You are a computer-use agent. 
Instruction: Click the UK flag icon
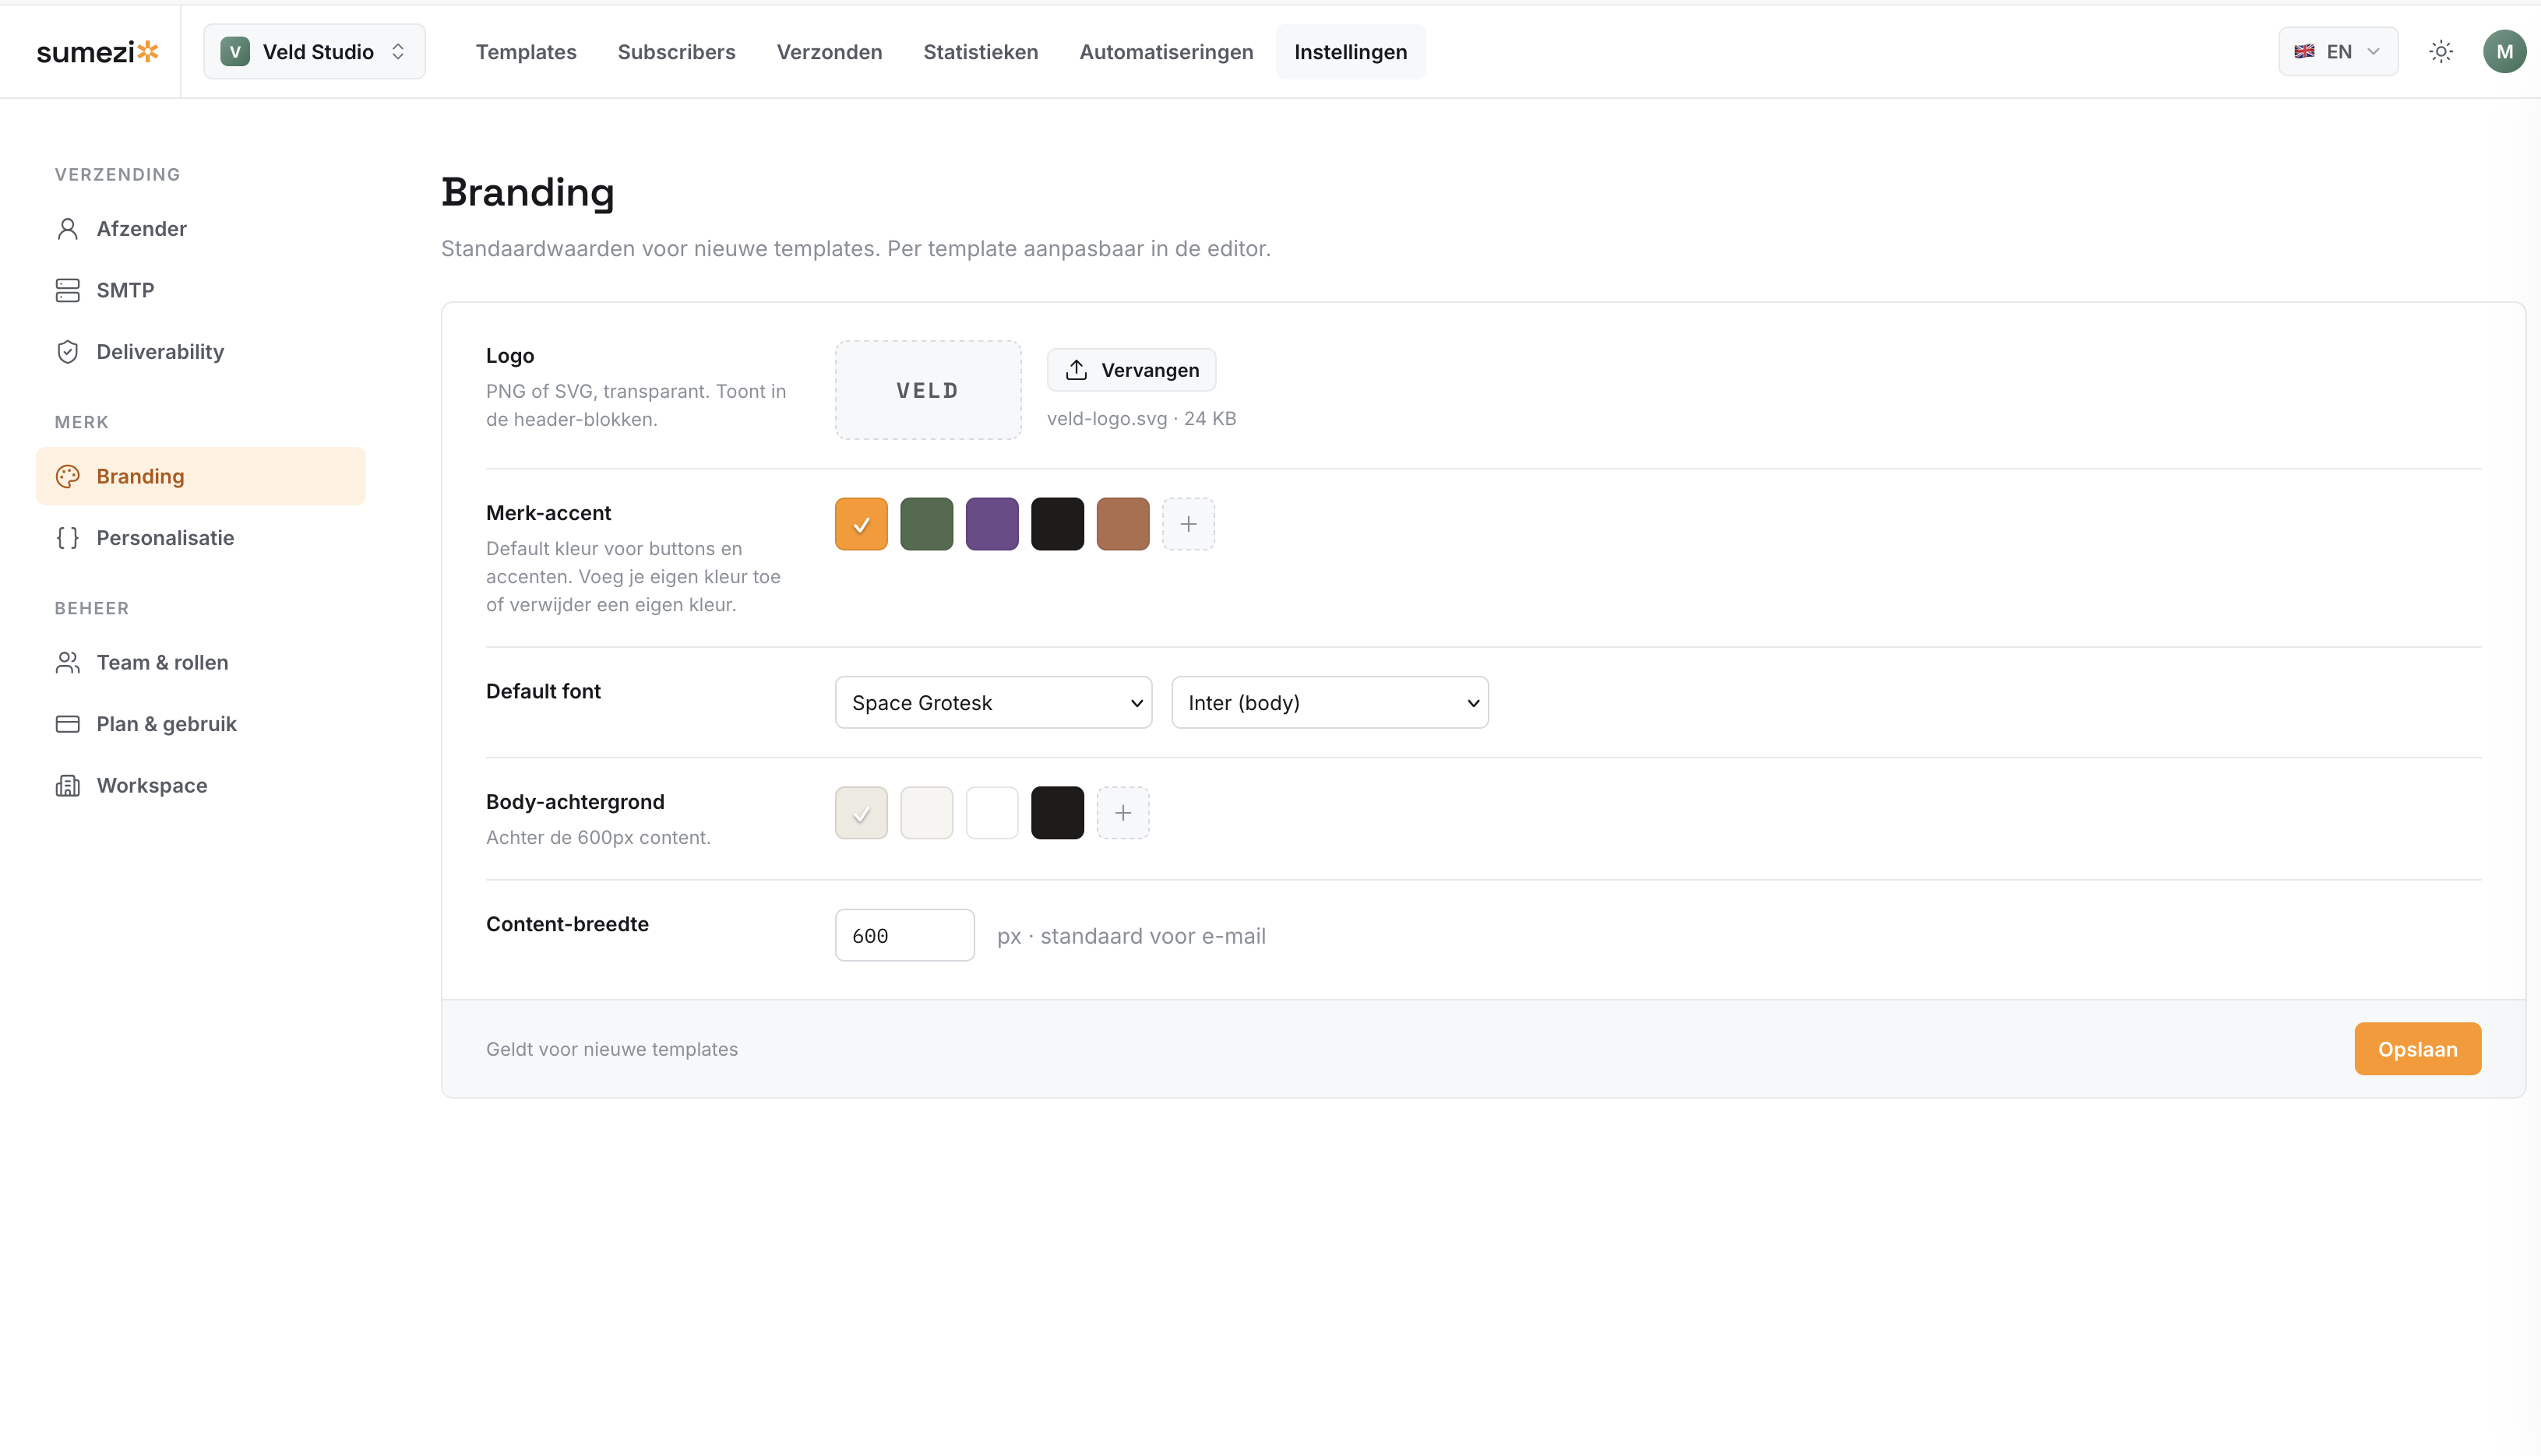pyautogui.click(x=2304, y=52)
